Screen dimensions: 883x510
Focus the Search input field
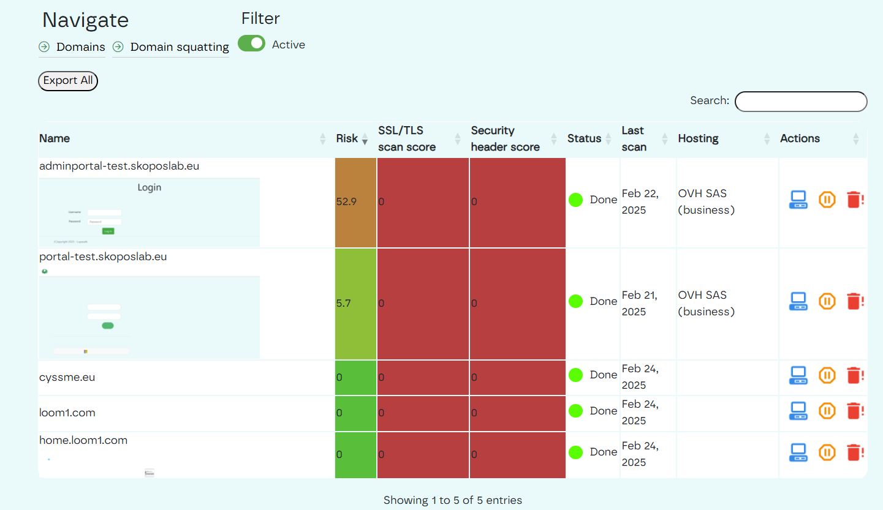pos(801,102)
